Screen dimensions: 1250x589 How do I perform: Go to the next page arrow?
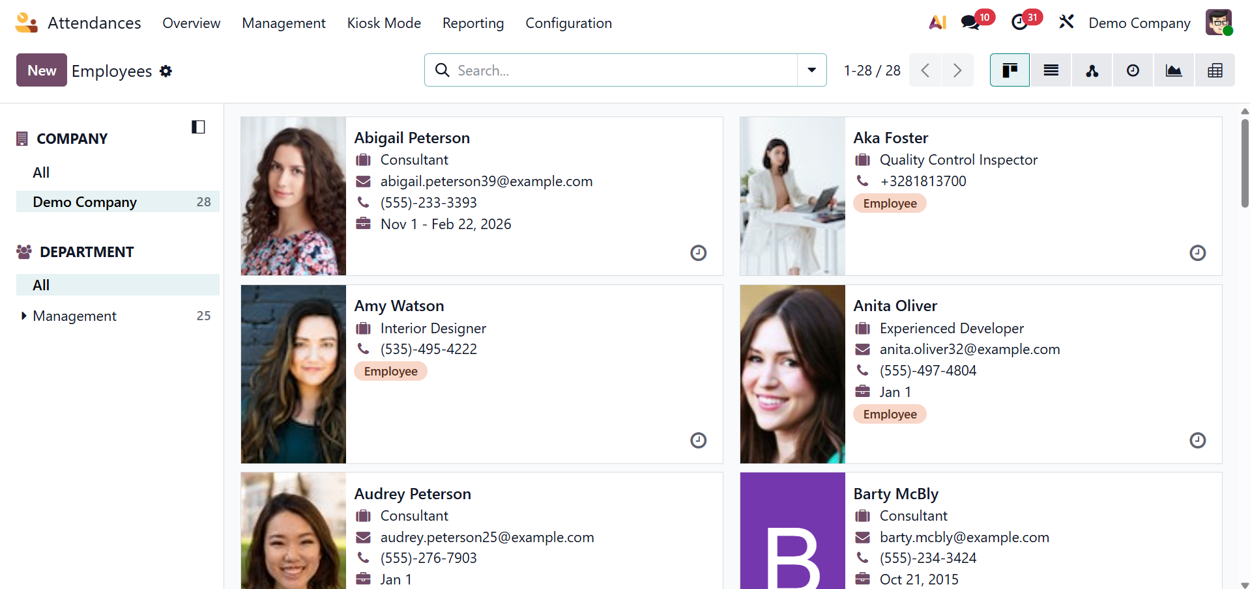pos(957,70)
